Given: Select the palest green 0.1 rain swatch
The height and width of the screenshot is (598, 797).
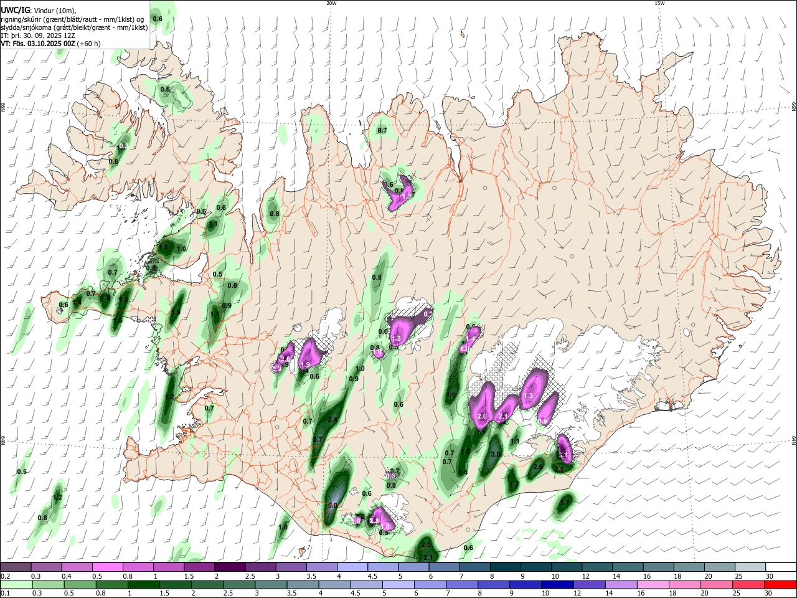Looking at the screenshot, I should (x=16, y=585).
